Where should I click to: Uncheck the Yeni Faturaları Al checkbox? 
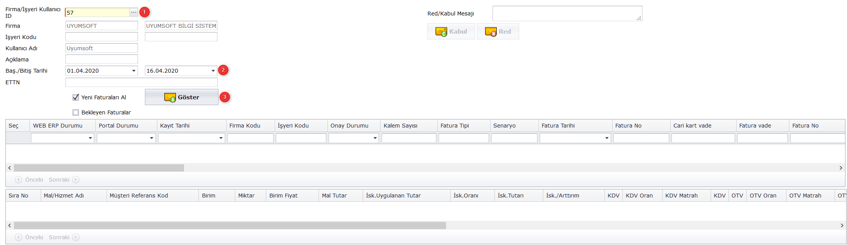pos(76,97)
